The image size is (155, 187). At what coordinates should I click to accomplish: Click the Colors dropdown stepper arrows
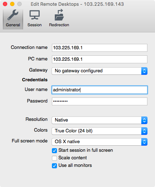click(x=144, y=131)
